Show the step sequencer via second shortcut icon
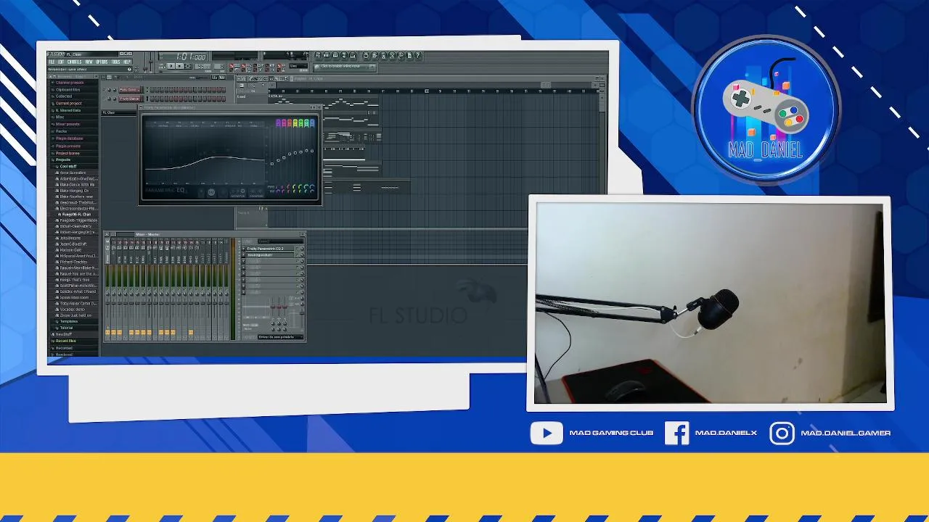Screen dimensions: 929x522 pos(327,55)
